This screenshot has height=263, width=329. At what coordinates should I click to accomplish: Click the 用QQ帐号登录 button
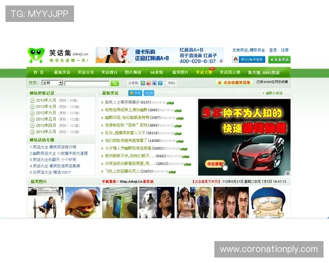tap(248, 60)
